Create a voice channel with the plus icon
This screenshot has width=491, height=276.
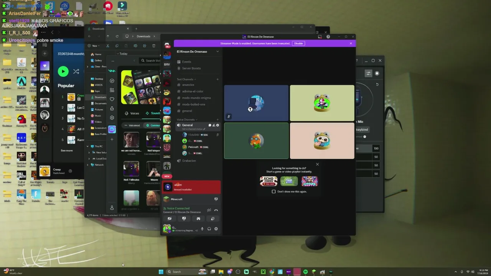pyautogui.click(x=217, y=120)
